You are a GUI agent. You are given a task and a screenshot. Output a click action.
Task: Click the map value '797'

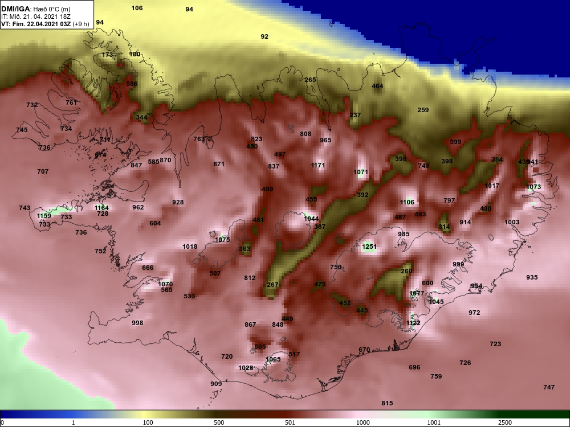pos(449,200)
